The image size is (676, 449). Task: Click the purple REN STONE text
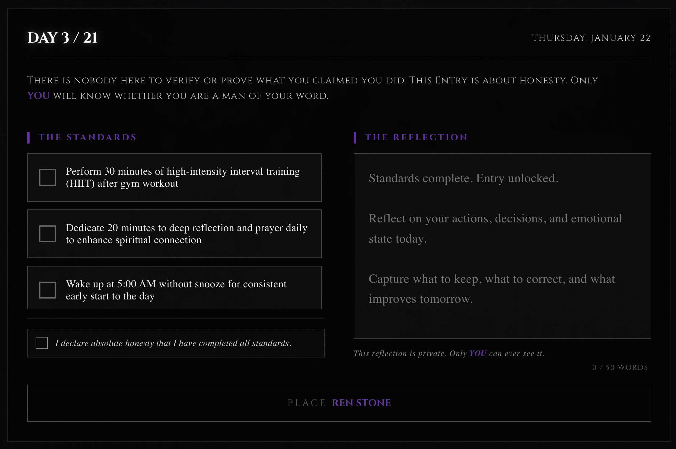tap(361, 403)
